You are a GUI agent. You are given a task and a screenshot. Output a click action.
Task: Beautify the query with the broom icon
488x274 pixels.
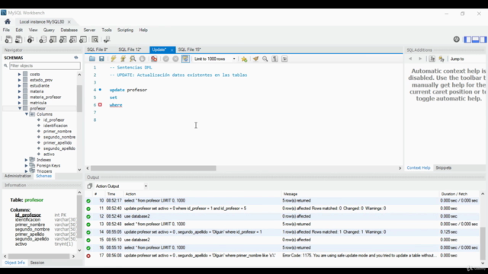click(255, 59)
